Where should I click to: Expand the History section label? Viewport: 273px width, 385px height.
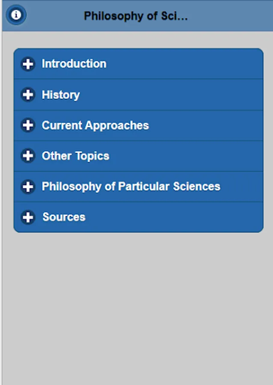[61, 95]
